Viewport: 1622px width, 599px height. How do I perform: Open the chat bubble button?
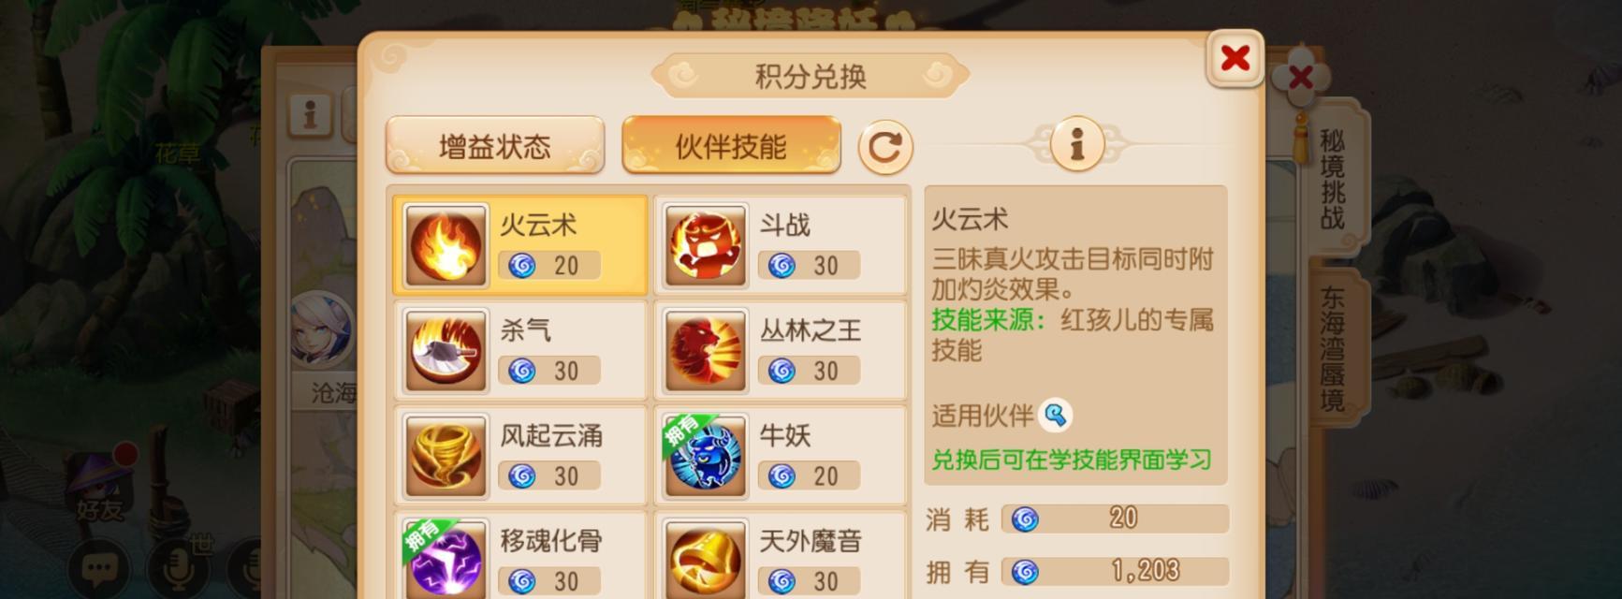(99, 568)
